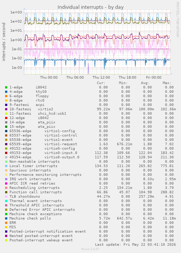Click the legend entry 9-fasteoi acpi
The height and width of the screenshot is (253, 181).
click(x=27, y=105)
